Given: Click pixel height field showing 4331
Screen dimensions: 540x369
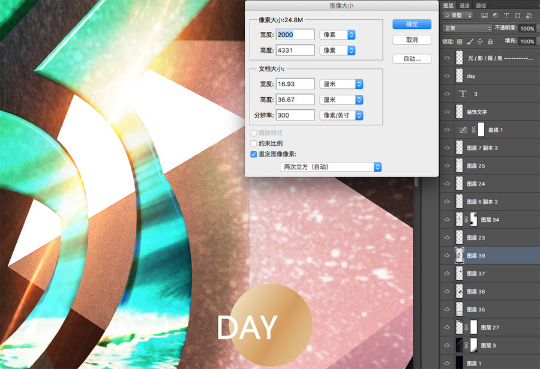Looking at the screenshot, I should (295, 50).
